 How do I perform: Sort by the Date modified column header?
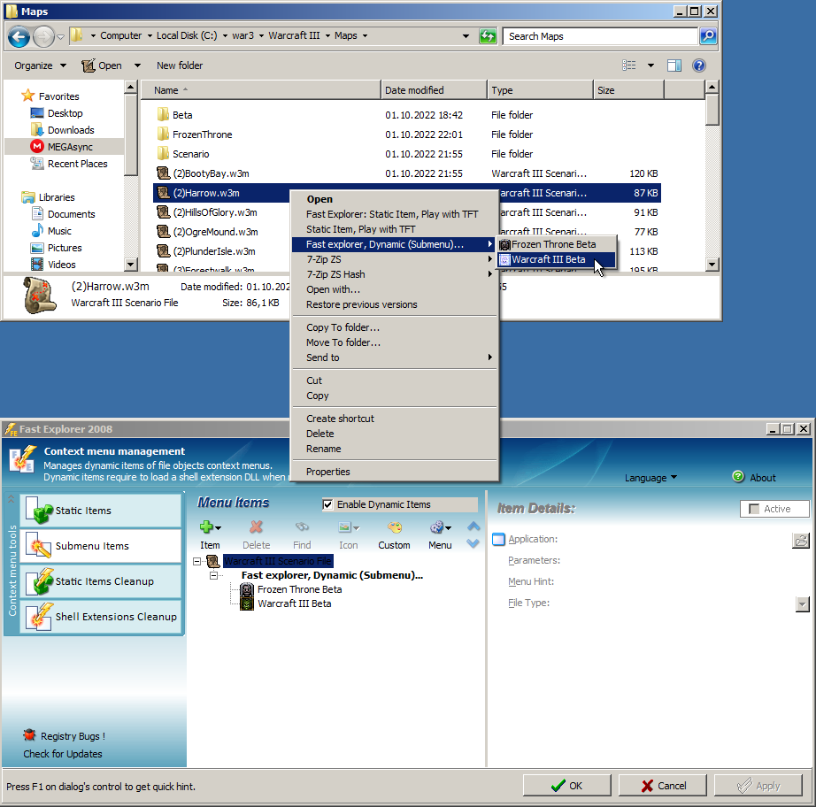click(434, 90)
